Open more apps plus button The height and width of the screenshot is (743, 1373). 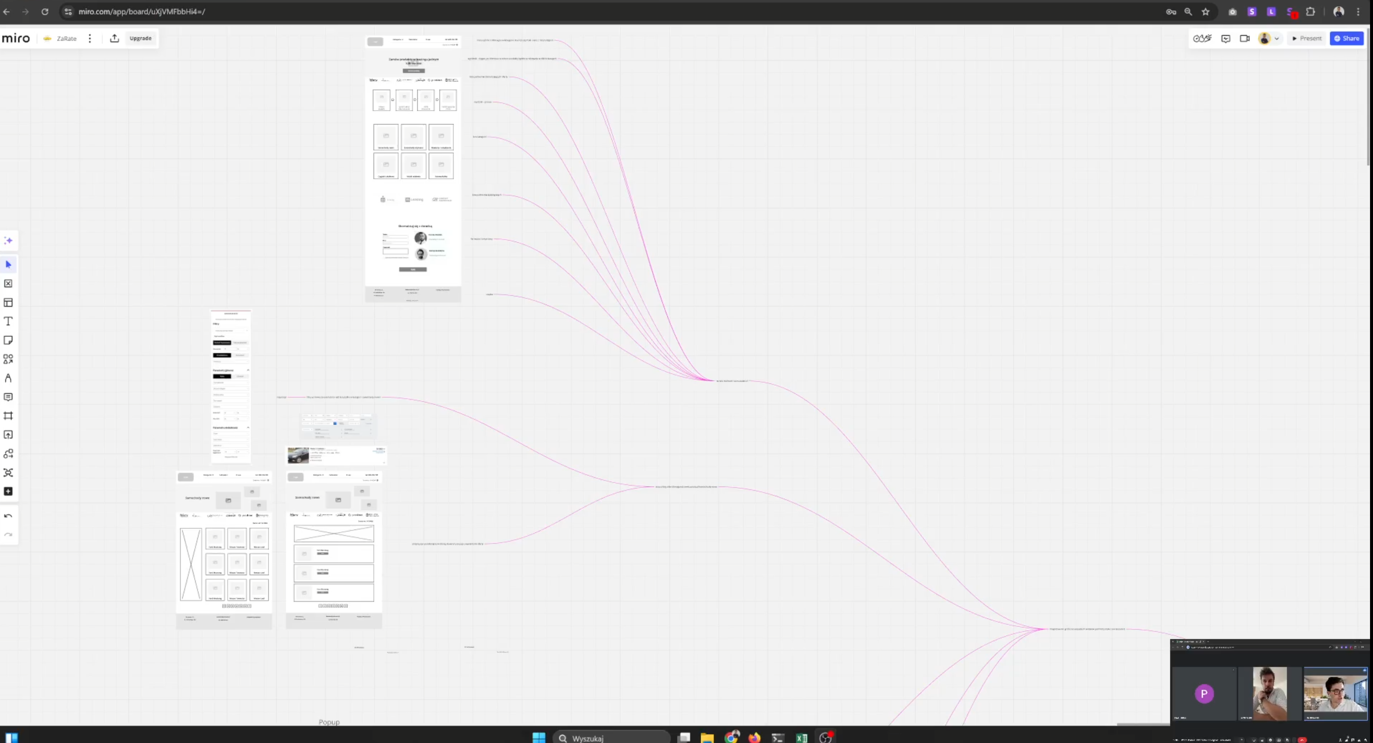pyautogui.click(x=8, y=491)
